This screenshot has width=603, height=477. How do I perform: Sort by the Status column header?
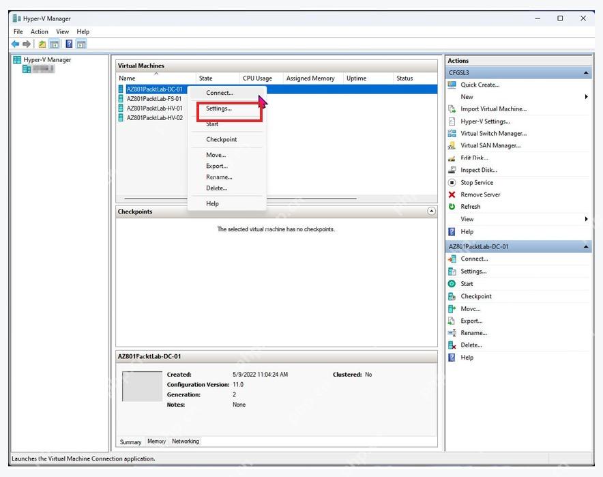click(x=415, y=78)
